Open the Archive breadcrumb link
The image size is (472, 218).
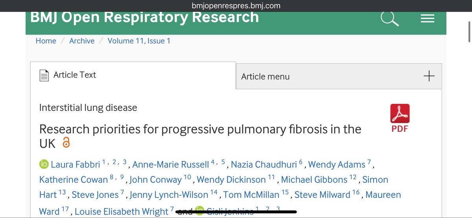(82, 41)
